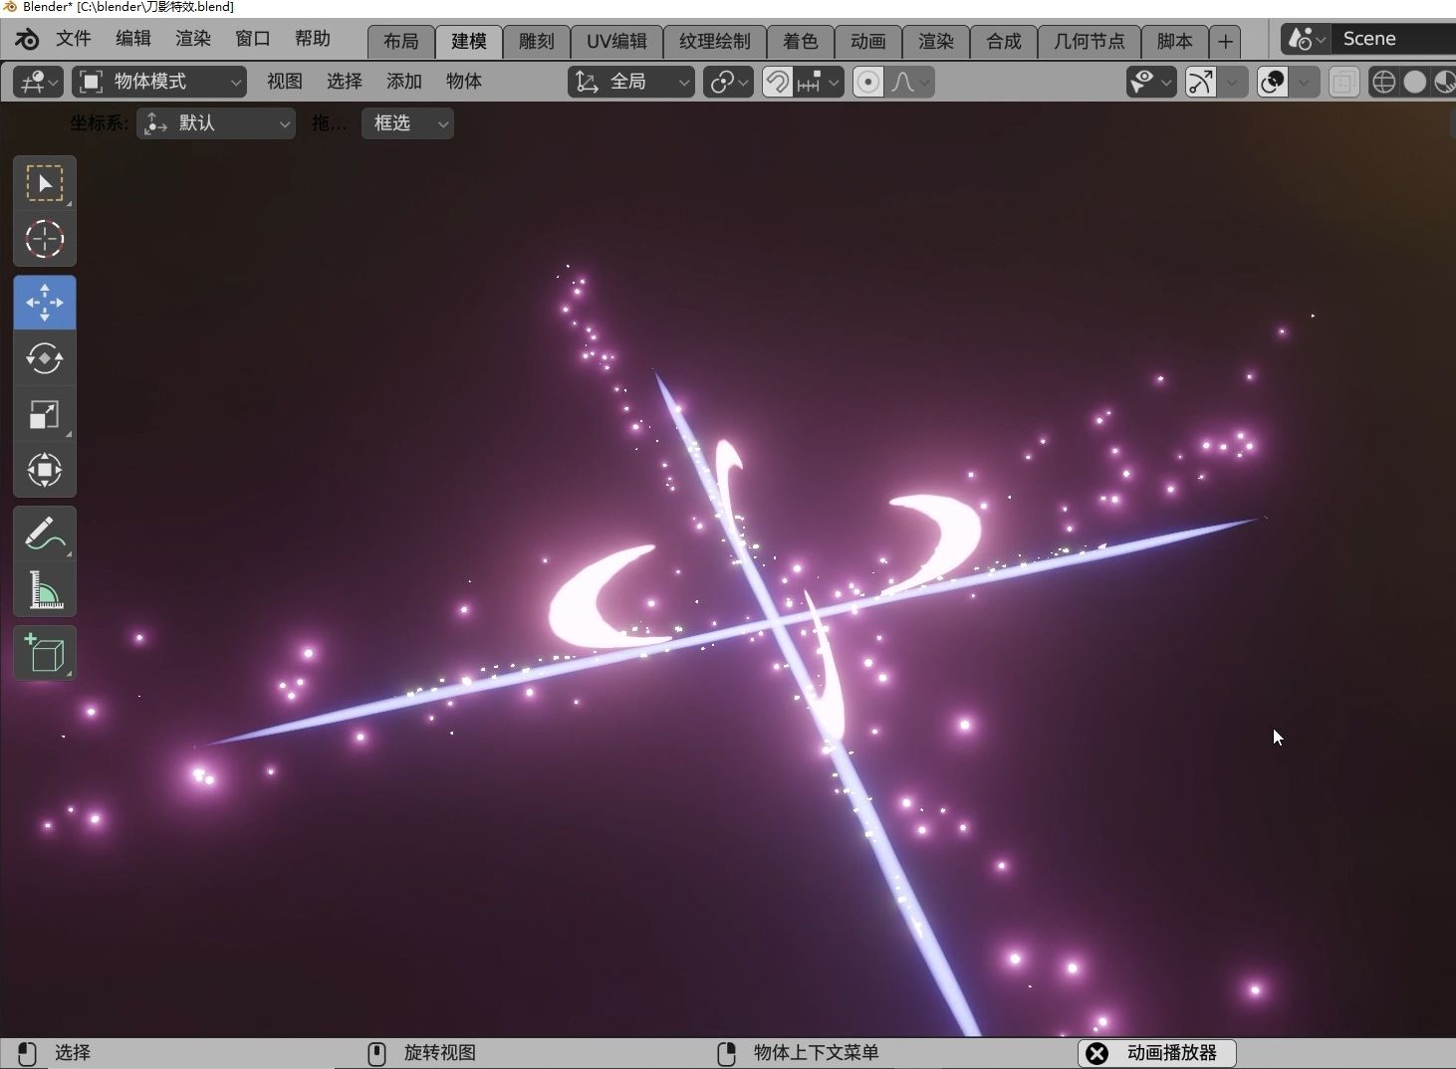Switch to the 合成 workspace tab
Screen dimensions: 1456x1069
pyautogui.click(x=1004, y=41)
